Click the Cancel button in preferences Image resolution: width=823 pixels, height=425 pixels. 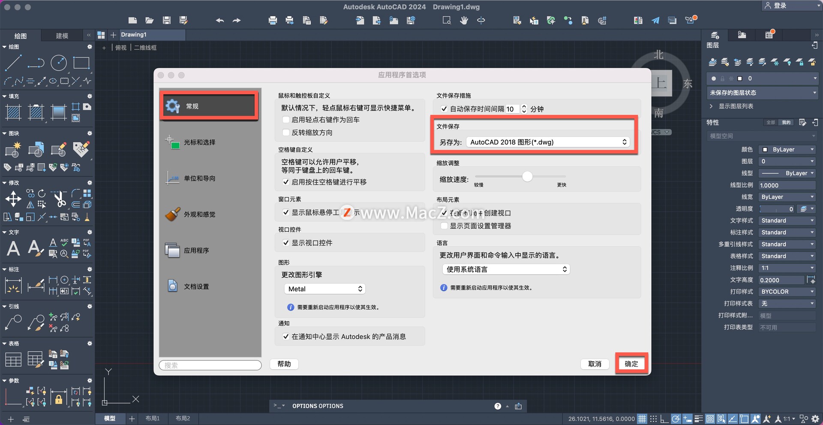(x=595, y=364)
